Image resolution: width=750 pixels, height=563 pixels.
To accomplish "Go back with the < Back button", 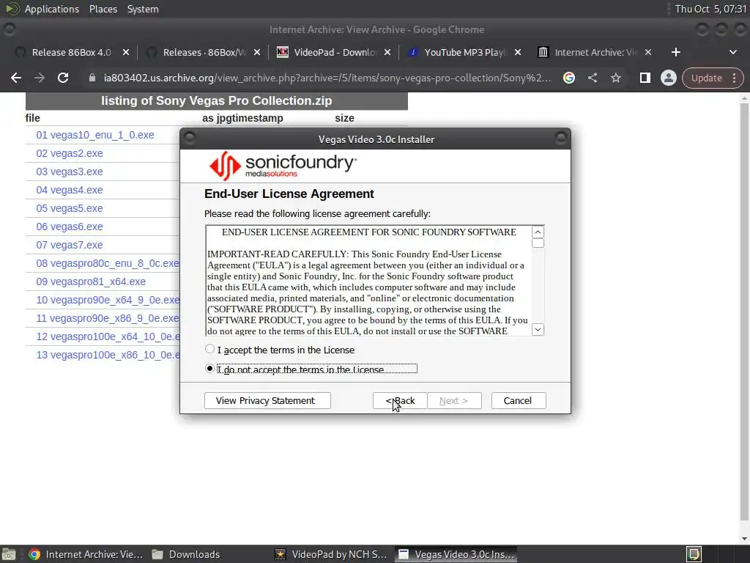I will 400,401.
